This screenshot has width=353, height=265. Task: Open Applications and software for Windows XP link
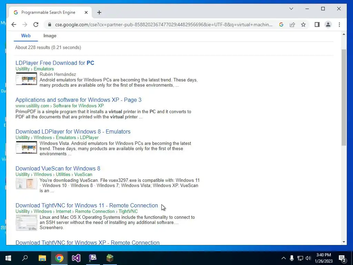pyautogui.click(x=78, y=100)
